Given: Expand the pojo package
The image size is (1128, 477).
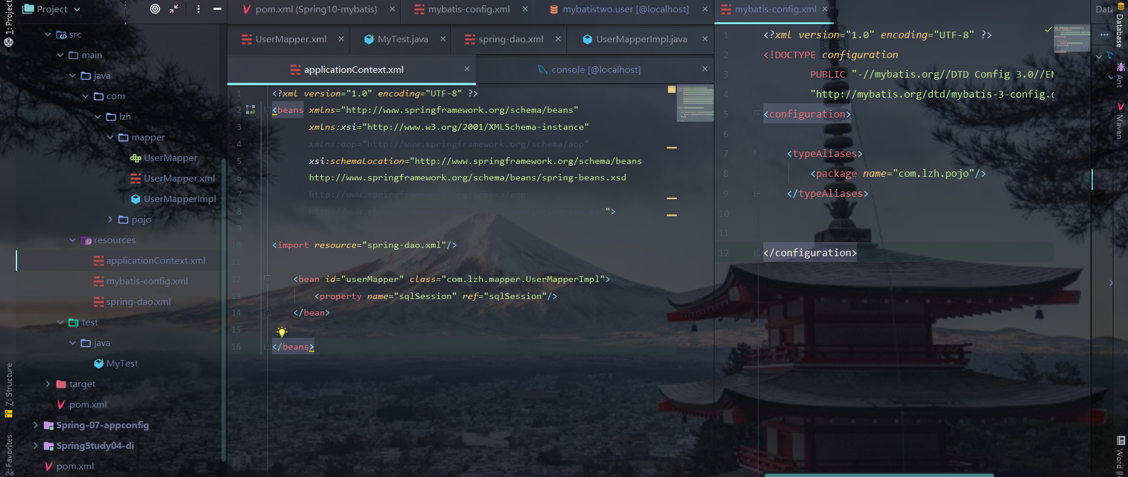Looking at the screenshot, I should (110, 220).
